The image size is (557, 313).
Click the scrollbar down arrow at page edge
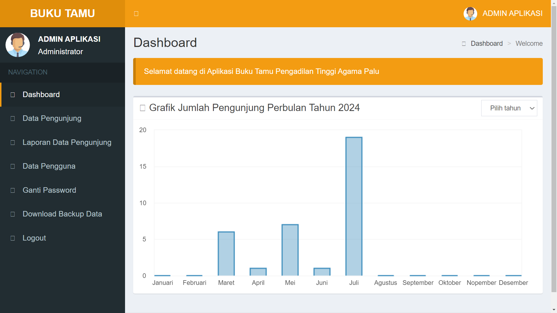pyautogui.click(x=554, y=310)
